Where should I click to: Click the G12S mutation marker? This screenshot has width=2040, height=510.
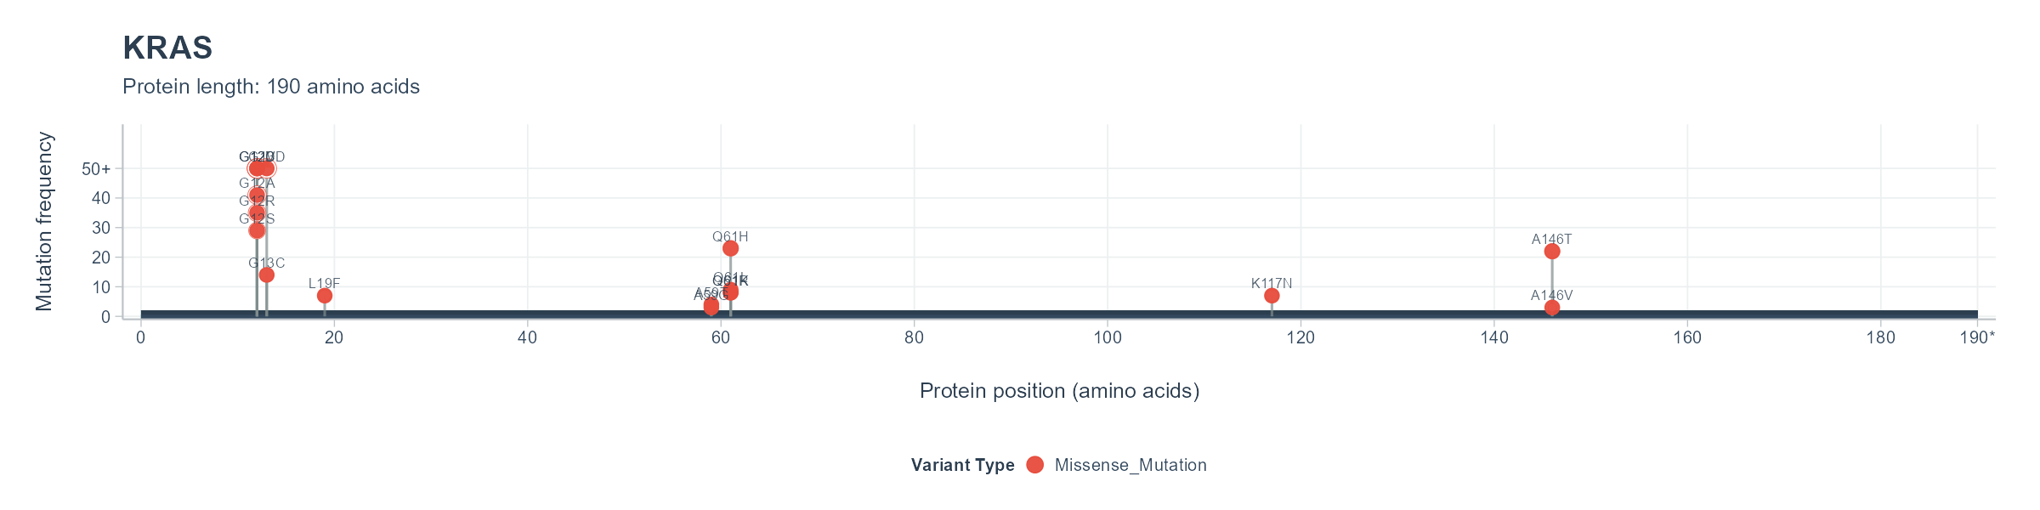[257, 230]
